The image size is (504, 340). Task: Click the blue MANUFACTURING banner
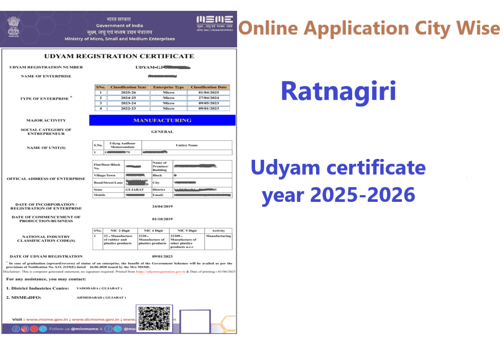tap(162, 120)
